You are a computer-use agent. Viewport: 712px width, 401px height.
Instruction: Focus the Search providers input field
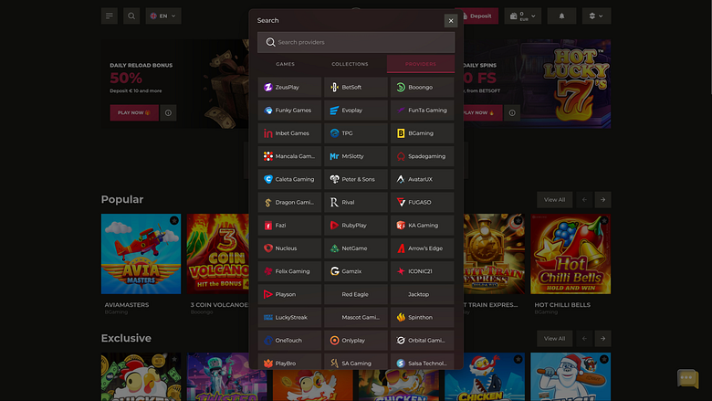click(356, 42)
